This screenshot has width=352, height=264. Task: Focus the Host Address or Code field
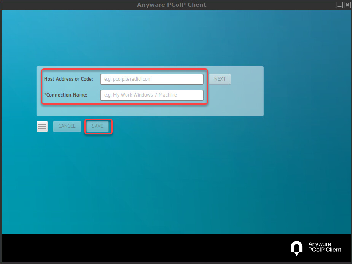[x=152, y=79]
